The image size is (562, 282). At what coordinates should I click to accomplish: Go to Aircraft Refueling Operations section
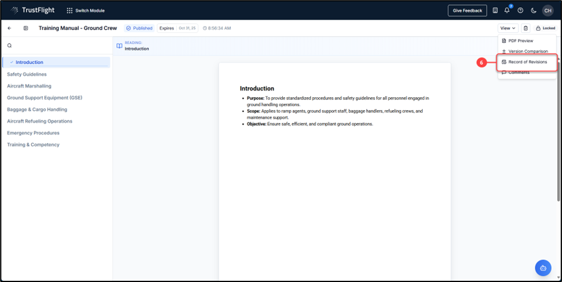click(40, 121)
